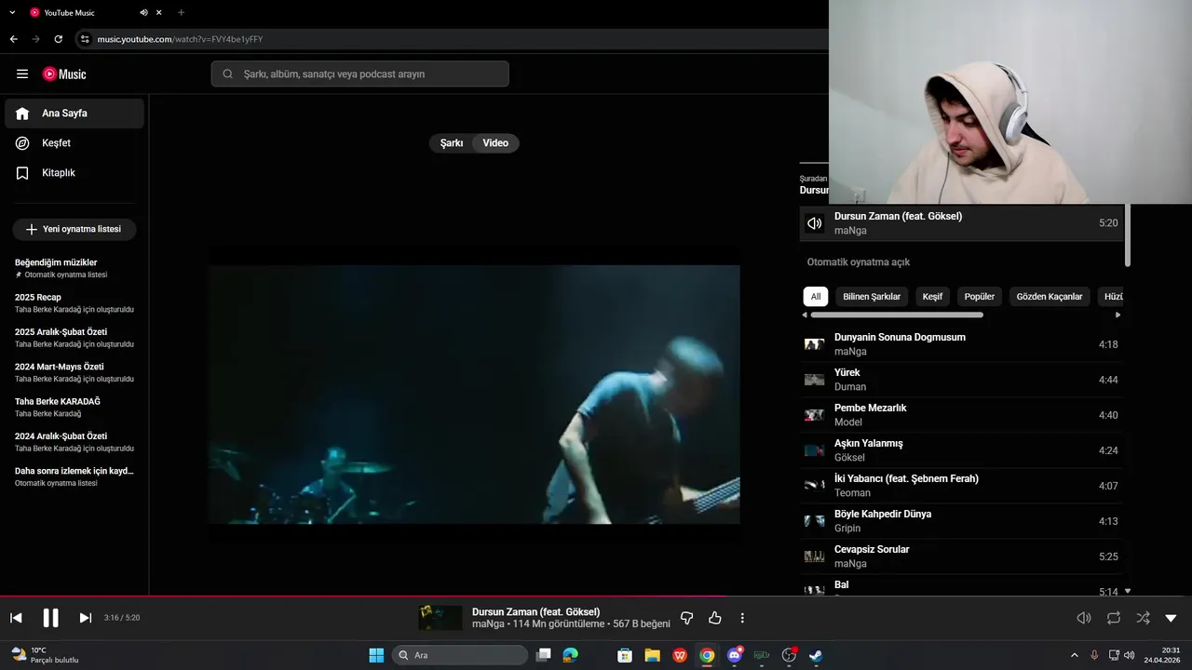Go back in the browser

point(13,39)
